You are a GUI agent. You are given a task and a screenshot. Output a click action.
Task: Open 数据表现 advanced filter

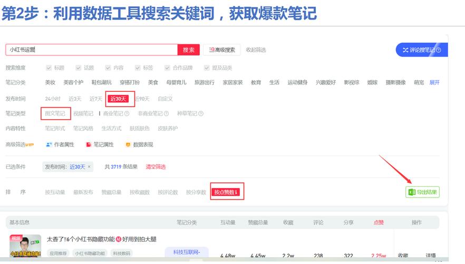coord(139,144)
